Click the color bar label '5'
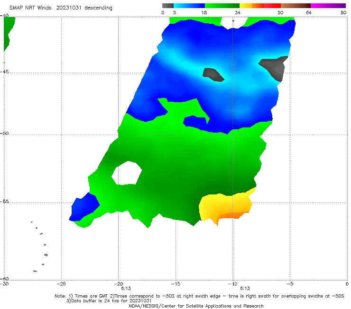 coord(175,13)
